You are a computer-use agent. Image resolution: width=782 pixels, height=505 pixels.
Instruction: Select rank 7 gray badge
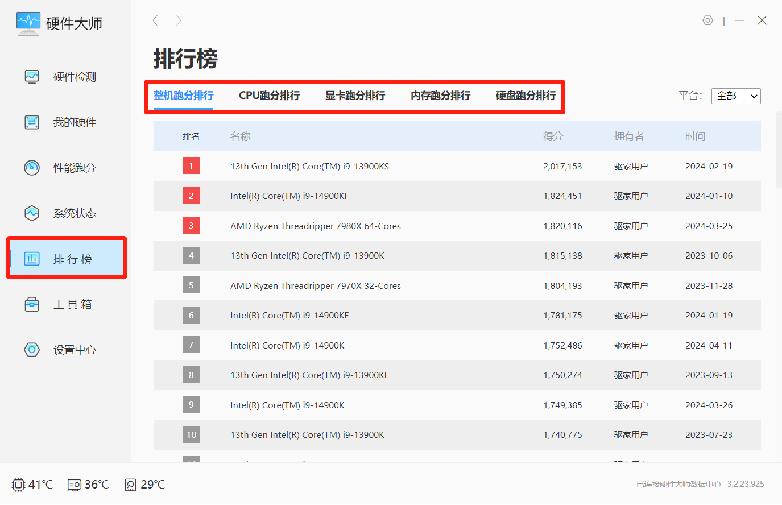coord(191,345)
